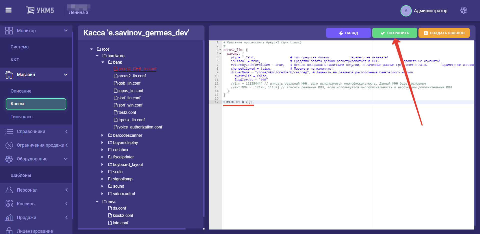This screenshot has height=234, width=480.
Task: Collapse the hardware folder arrow
Action: click(97, 56)
